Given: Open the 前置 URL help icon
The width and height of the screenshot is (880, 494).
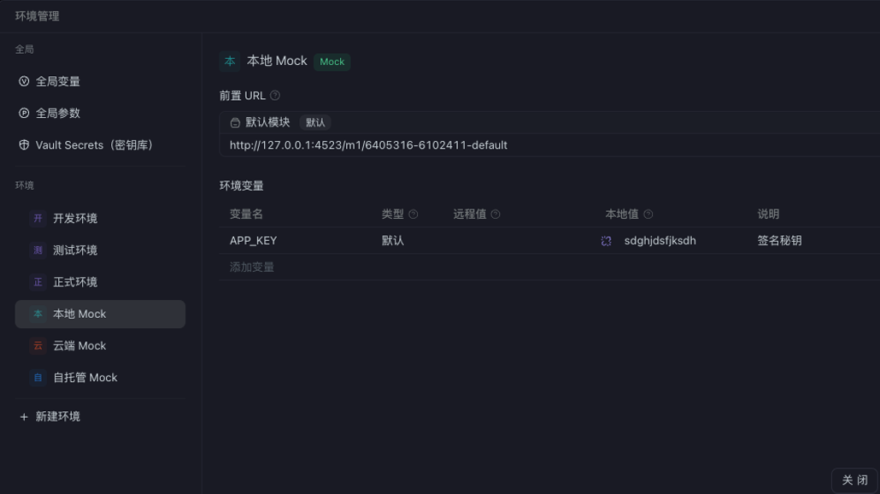Looking at the screenshot, I should [x=275, y=96].
